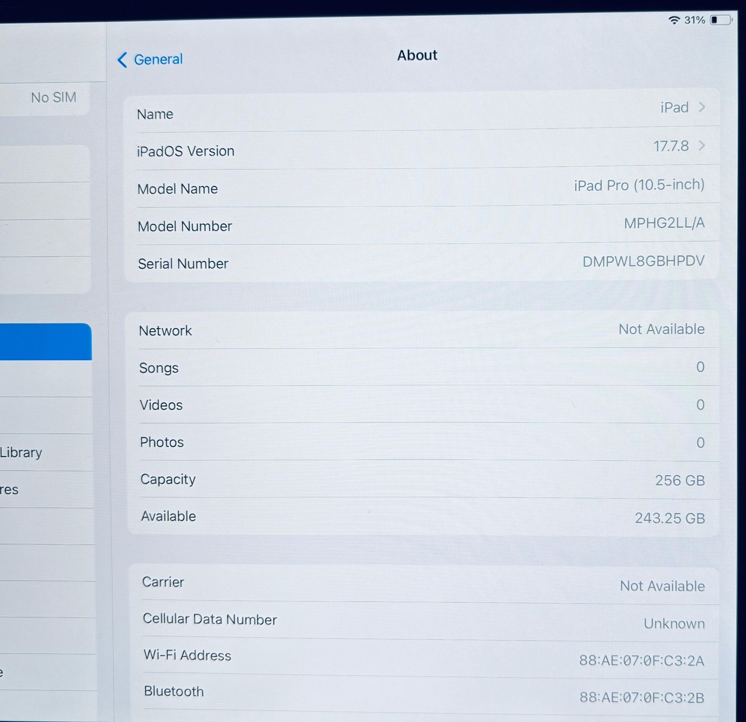Screen dimensions: 746x722
Task: Select the Serial Number label
Action: [183, 264]
